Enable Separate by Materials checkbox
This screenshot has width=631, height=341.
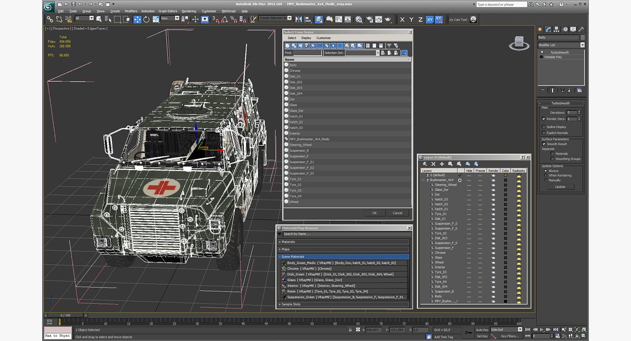[x=552, y=153]
